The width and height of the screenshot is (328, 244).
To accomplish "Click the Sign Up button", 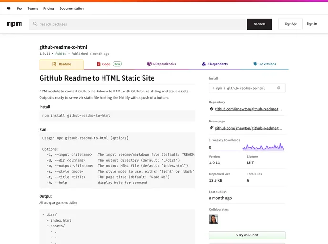I will click(x=290, y=24).
